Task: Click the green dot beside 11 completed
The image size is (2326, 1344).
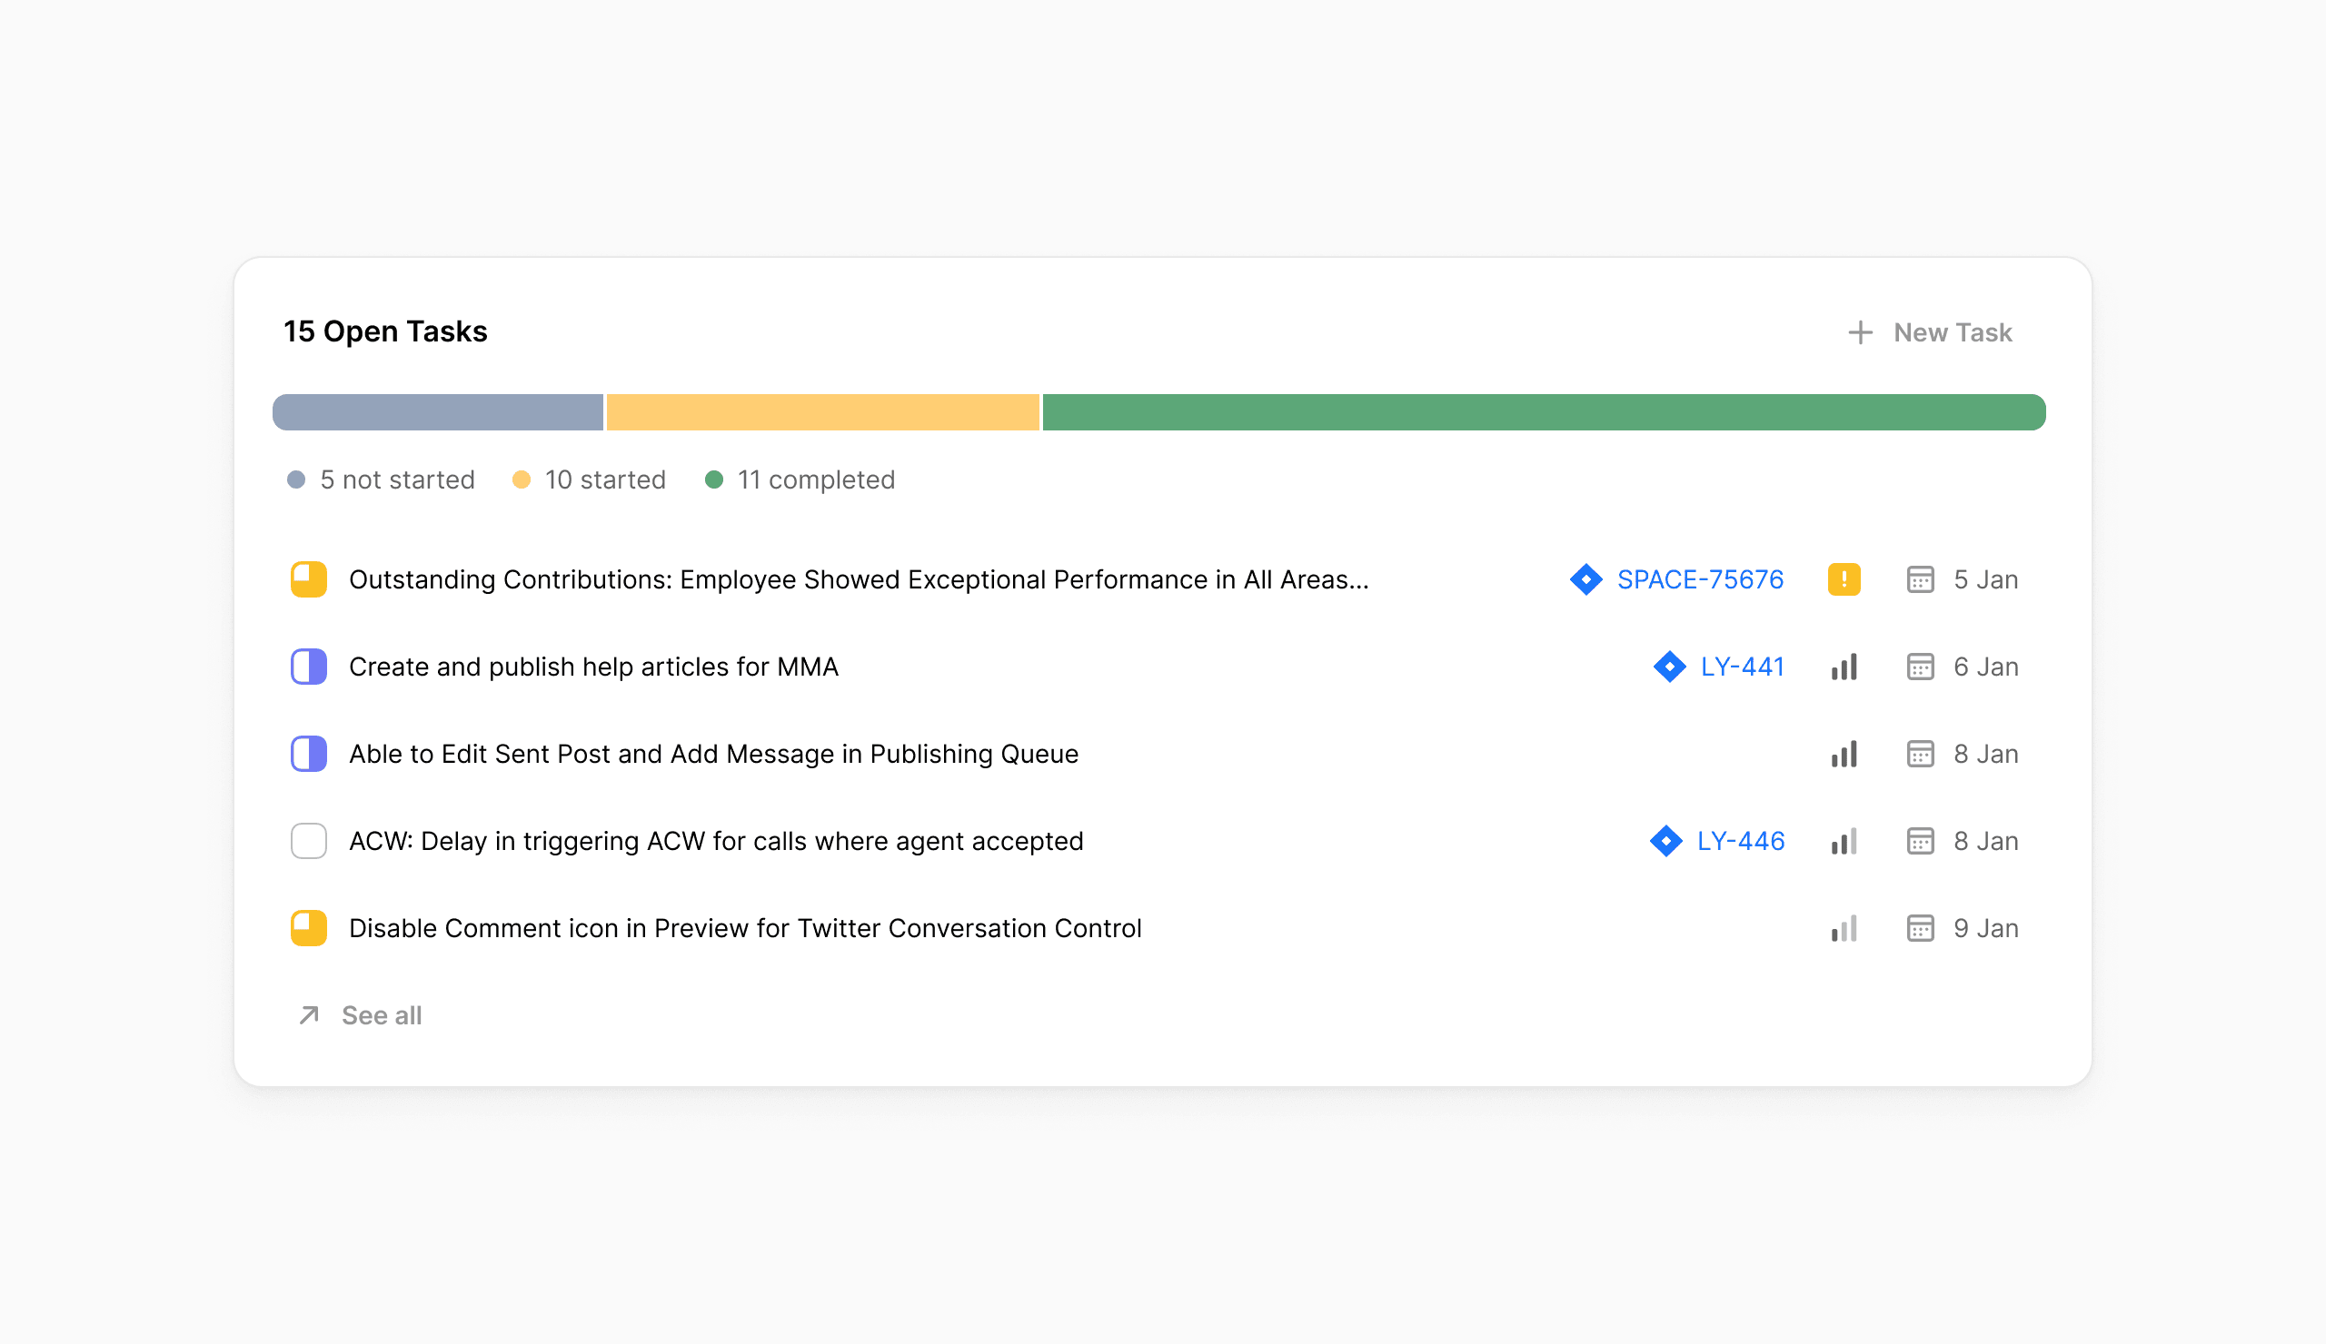Action: tap(713, 479)
